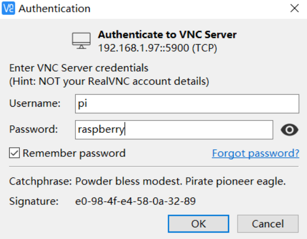Confirm credentials with the OK button
Image resolution: width=307 pixels, height=239 pixels.
(198, 224)
